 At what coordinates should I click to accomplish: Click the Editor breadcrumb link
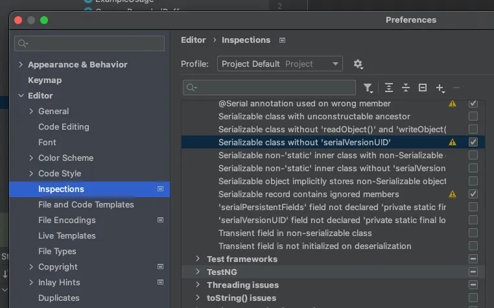pos(193,40)
